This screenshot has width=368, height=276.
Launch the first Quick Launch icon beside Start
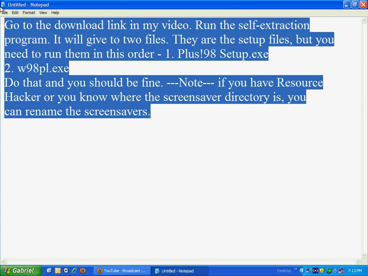[x=49, y=271]
